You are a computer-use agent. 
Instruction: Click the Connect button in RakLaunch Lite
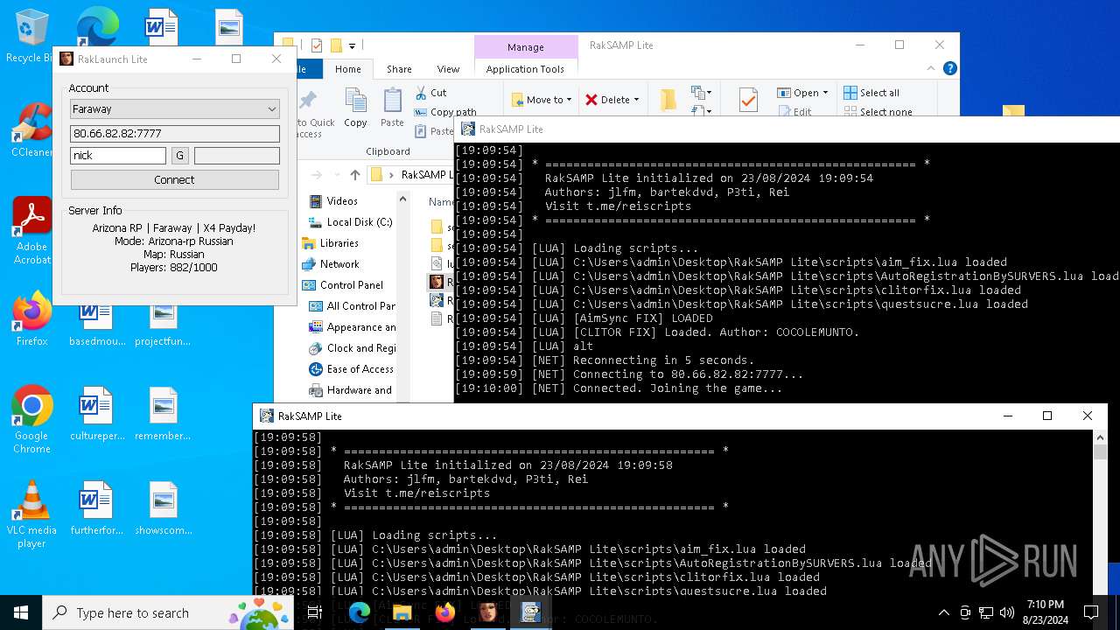[x=175, y=179]
